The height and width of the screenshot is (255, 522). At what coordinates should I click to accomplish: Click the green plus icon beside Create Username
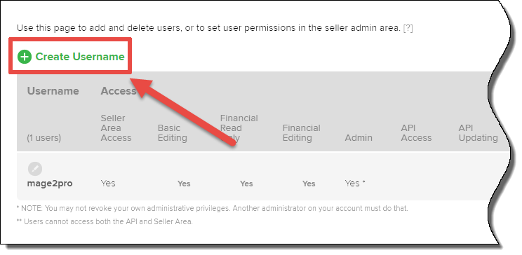click(x=25, y=57)
